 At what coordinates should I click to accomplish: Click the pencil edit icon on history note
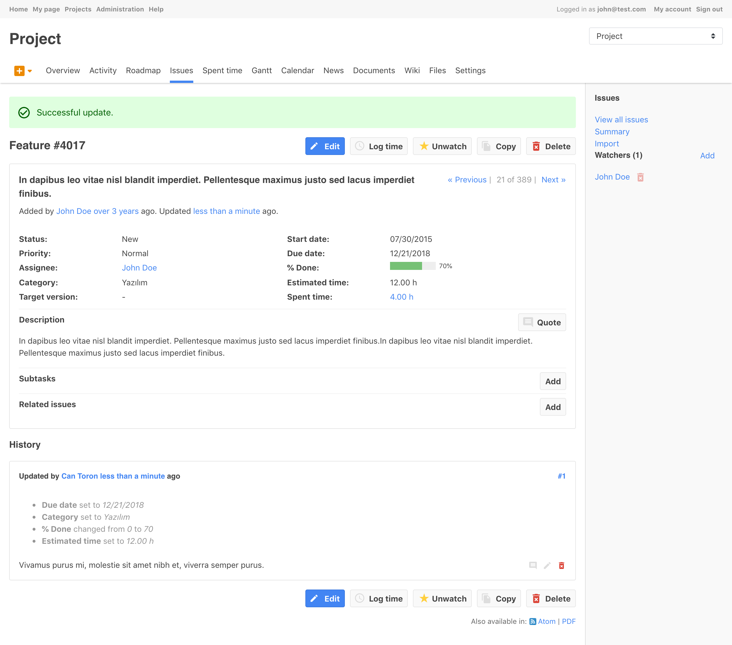pyautogui.click(x=547, y=565)
